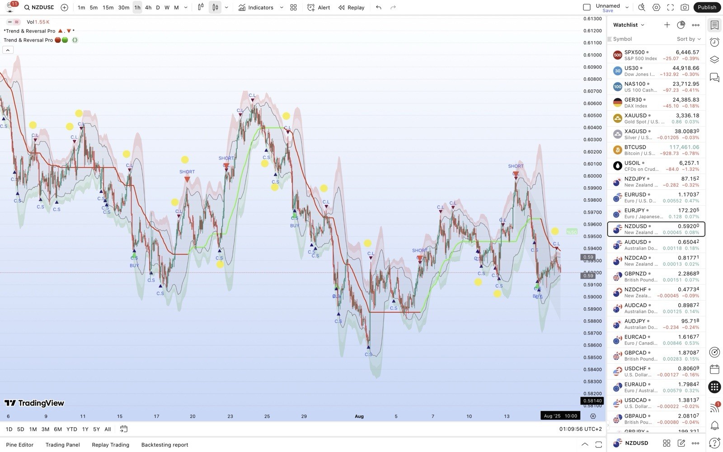Open quick search icon in top bar
The height and width of the screenshot is (452, 723).
point(642,7)
